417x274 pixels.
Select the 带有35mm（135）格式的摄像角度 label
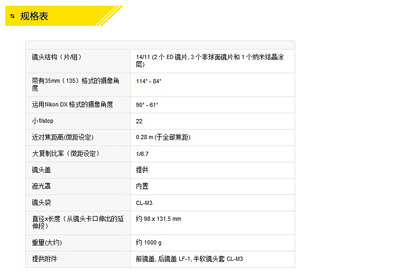[x=75, y=84]
